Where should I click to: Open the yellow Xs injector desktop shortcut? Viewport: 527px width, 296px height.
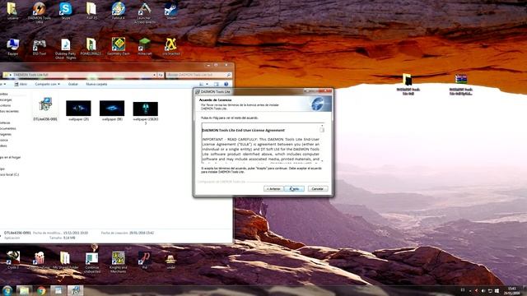click(x=170, y=47)
